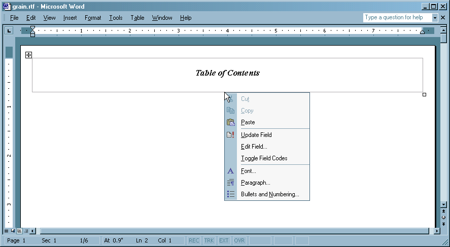
Task: Click 'Sec 1' in status bar
Action: coord(49,241)
